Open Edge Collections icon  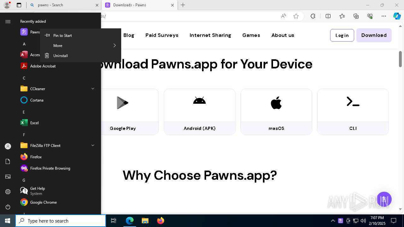tap(356, 16)
